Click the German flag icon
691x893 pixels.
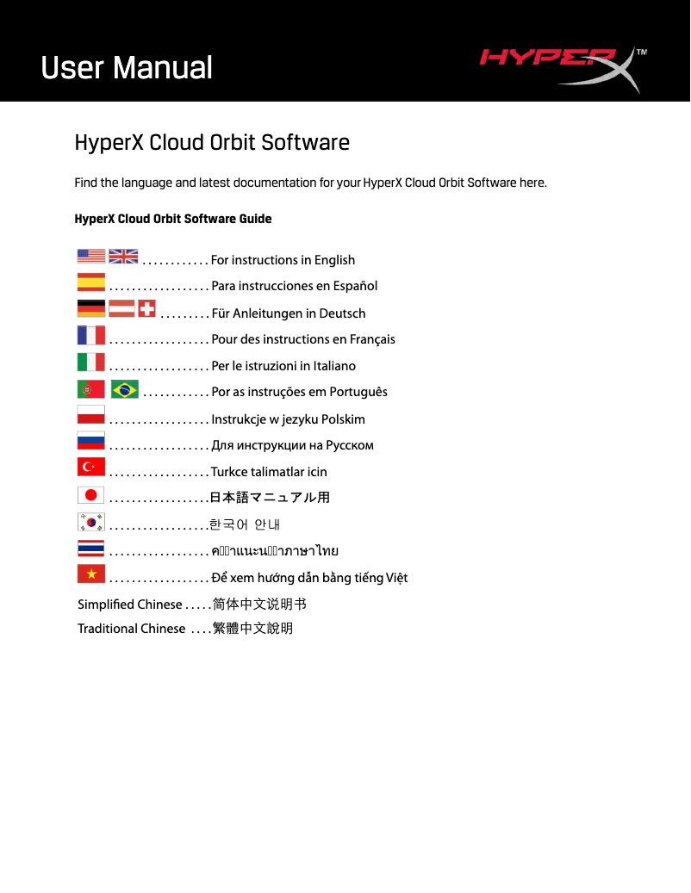click(x=90, y=307)
